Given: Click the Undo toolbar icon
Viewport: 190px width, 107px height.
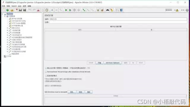Looking at the screenshot, I should coord(30,10).
